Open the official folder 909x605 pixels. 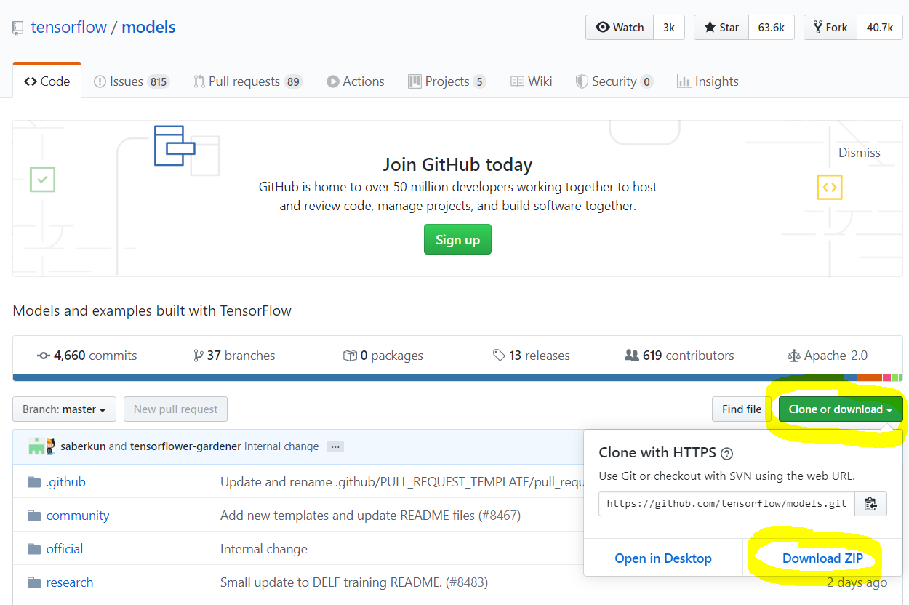(x=65, y=549)
